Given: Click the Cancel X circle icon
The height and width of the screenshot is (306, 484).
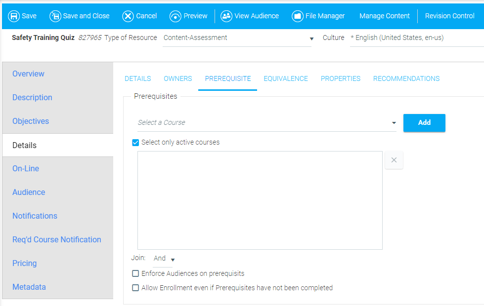Looking at the screenshot, I should pos(128,16).
